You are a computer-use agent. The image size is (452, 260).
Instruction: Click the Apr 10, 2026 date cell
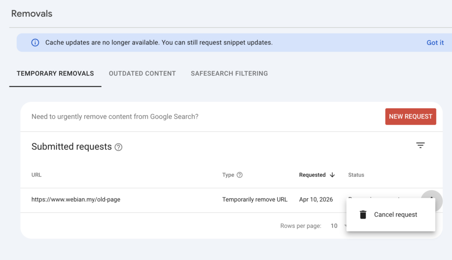[x=316, y=200]
